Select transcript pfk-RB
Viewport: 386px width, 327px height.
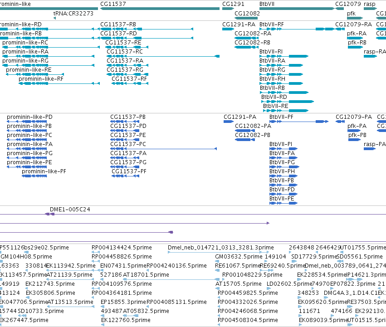click(x=357, y=43)
